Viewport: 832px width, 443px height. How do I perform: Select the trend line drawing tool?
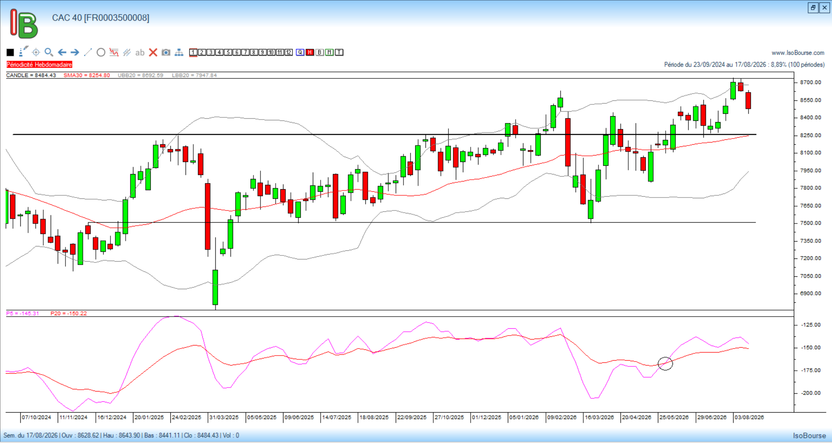(x=88, y=52)
